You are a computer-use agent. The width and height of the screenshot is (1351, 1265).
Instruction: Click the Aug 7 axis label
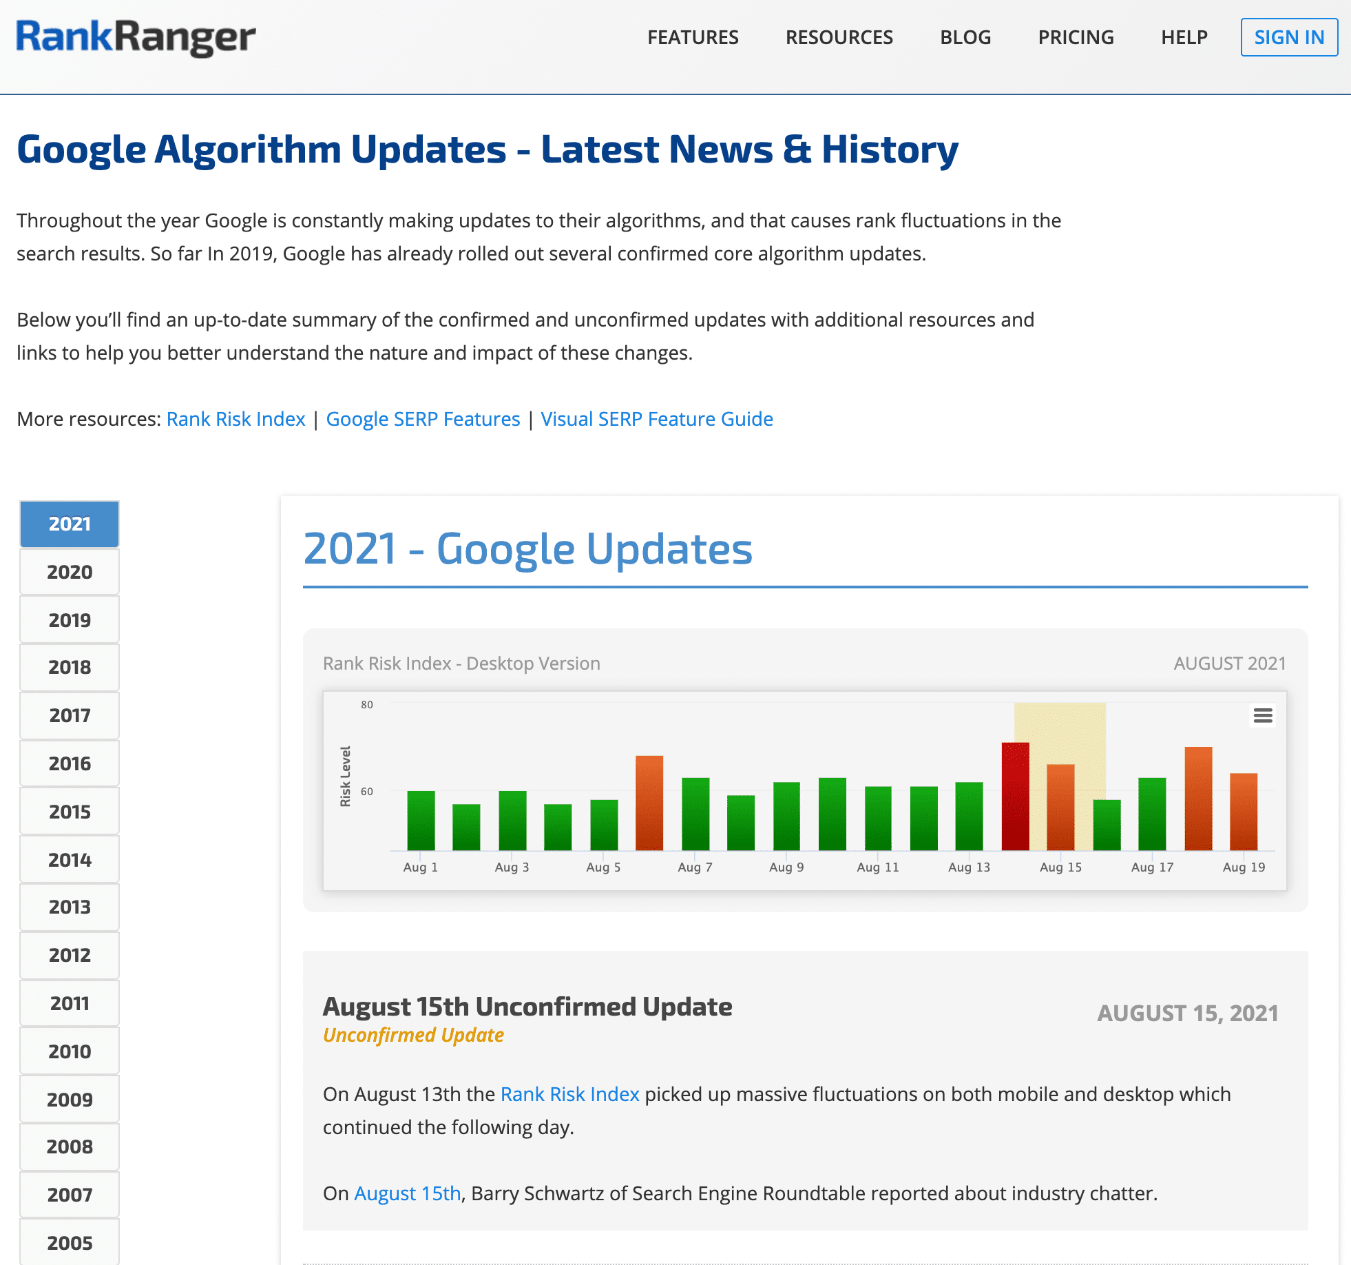tap(695, 867)
